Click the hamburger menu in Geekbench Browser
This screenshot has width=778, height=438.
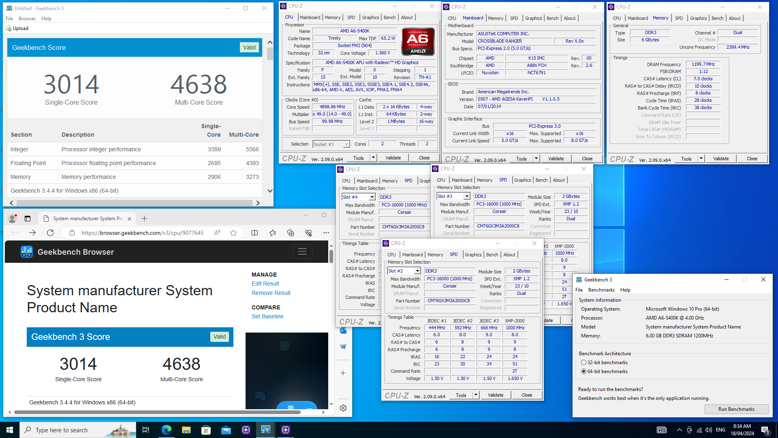302,252
